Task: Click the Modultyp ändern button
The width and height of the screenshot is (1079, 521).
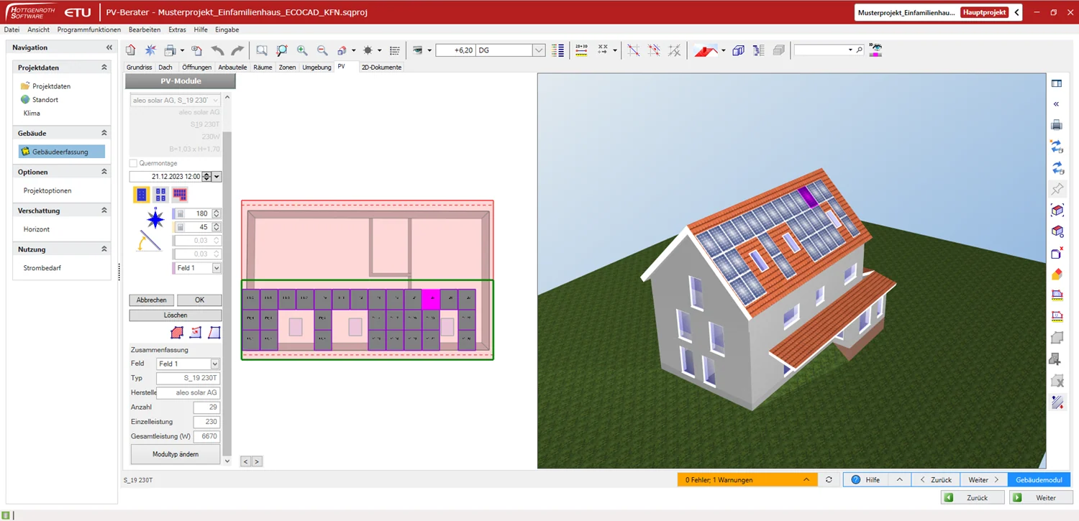Action: click(175, 454)
